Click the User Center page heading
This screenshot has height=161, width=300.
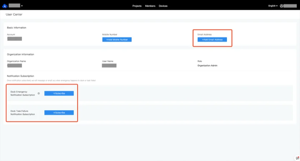tap(14, 14)
